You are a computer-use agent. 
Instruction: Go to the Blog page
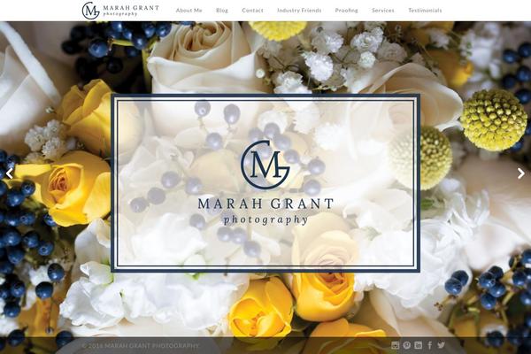[x=222, y=11]
